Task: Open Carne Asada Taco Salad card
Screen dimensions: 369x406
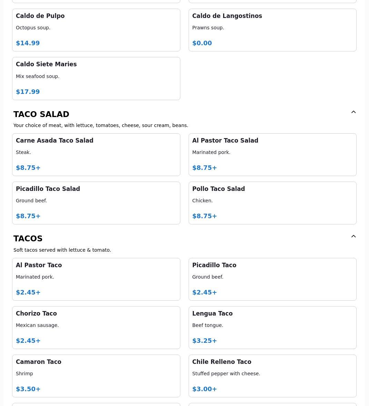Action: [96, 155]
